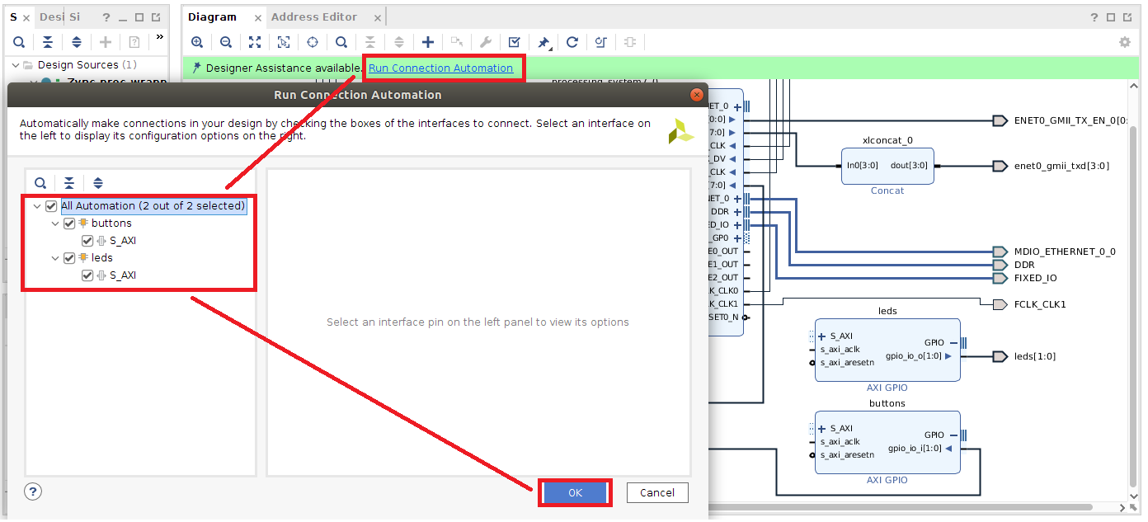Open the Add IP tool
The height and width of the screenshot is (522, 1148).
pos(428,41)
